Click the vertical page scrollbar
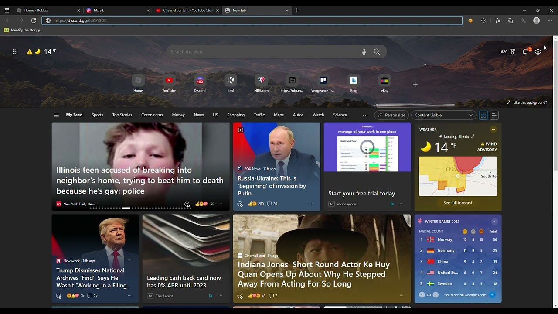Image resolution: width=558 pixels, height=314 pixels. (555, 105)
